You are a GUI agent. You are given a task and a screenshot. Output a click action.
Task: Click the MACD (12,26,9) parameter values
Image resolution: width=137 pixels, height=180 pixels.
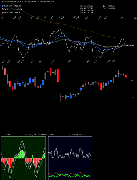38,135
